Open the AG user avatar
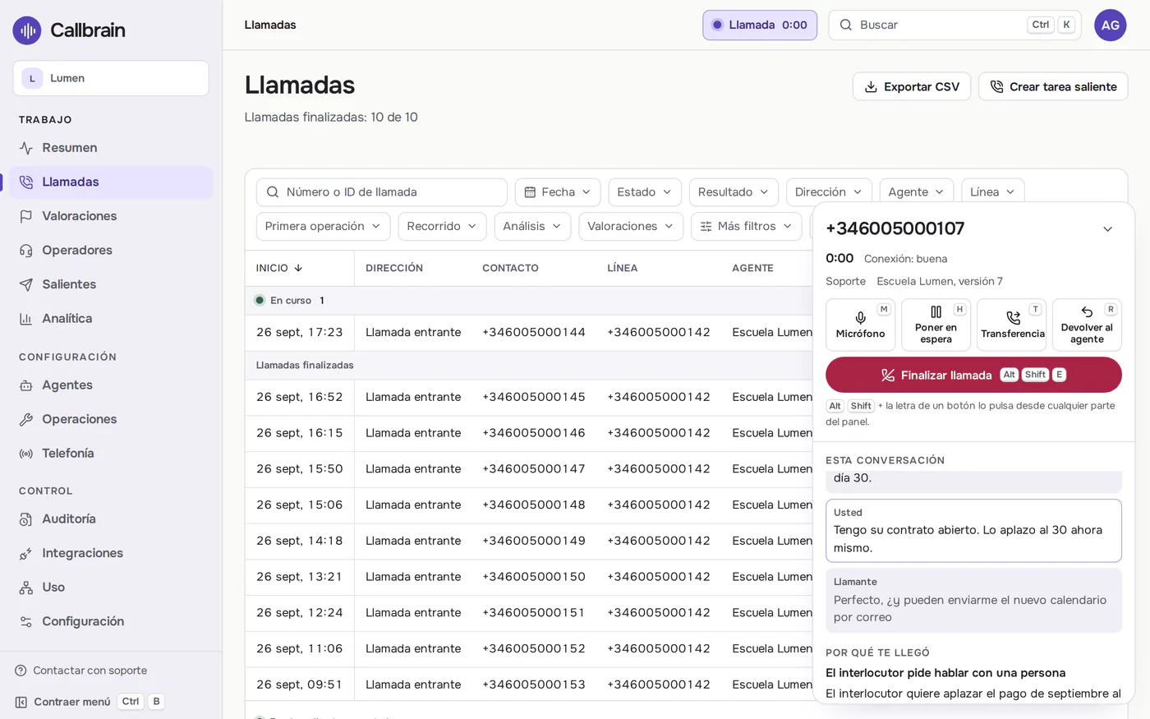Image resolution: width=1150 pixels, height=719 pixels. [x=1110, y=25]
